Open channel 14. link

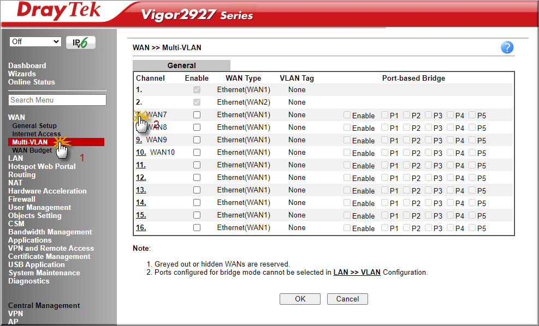[141, 203]
